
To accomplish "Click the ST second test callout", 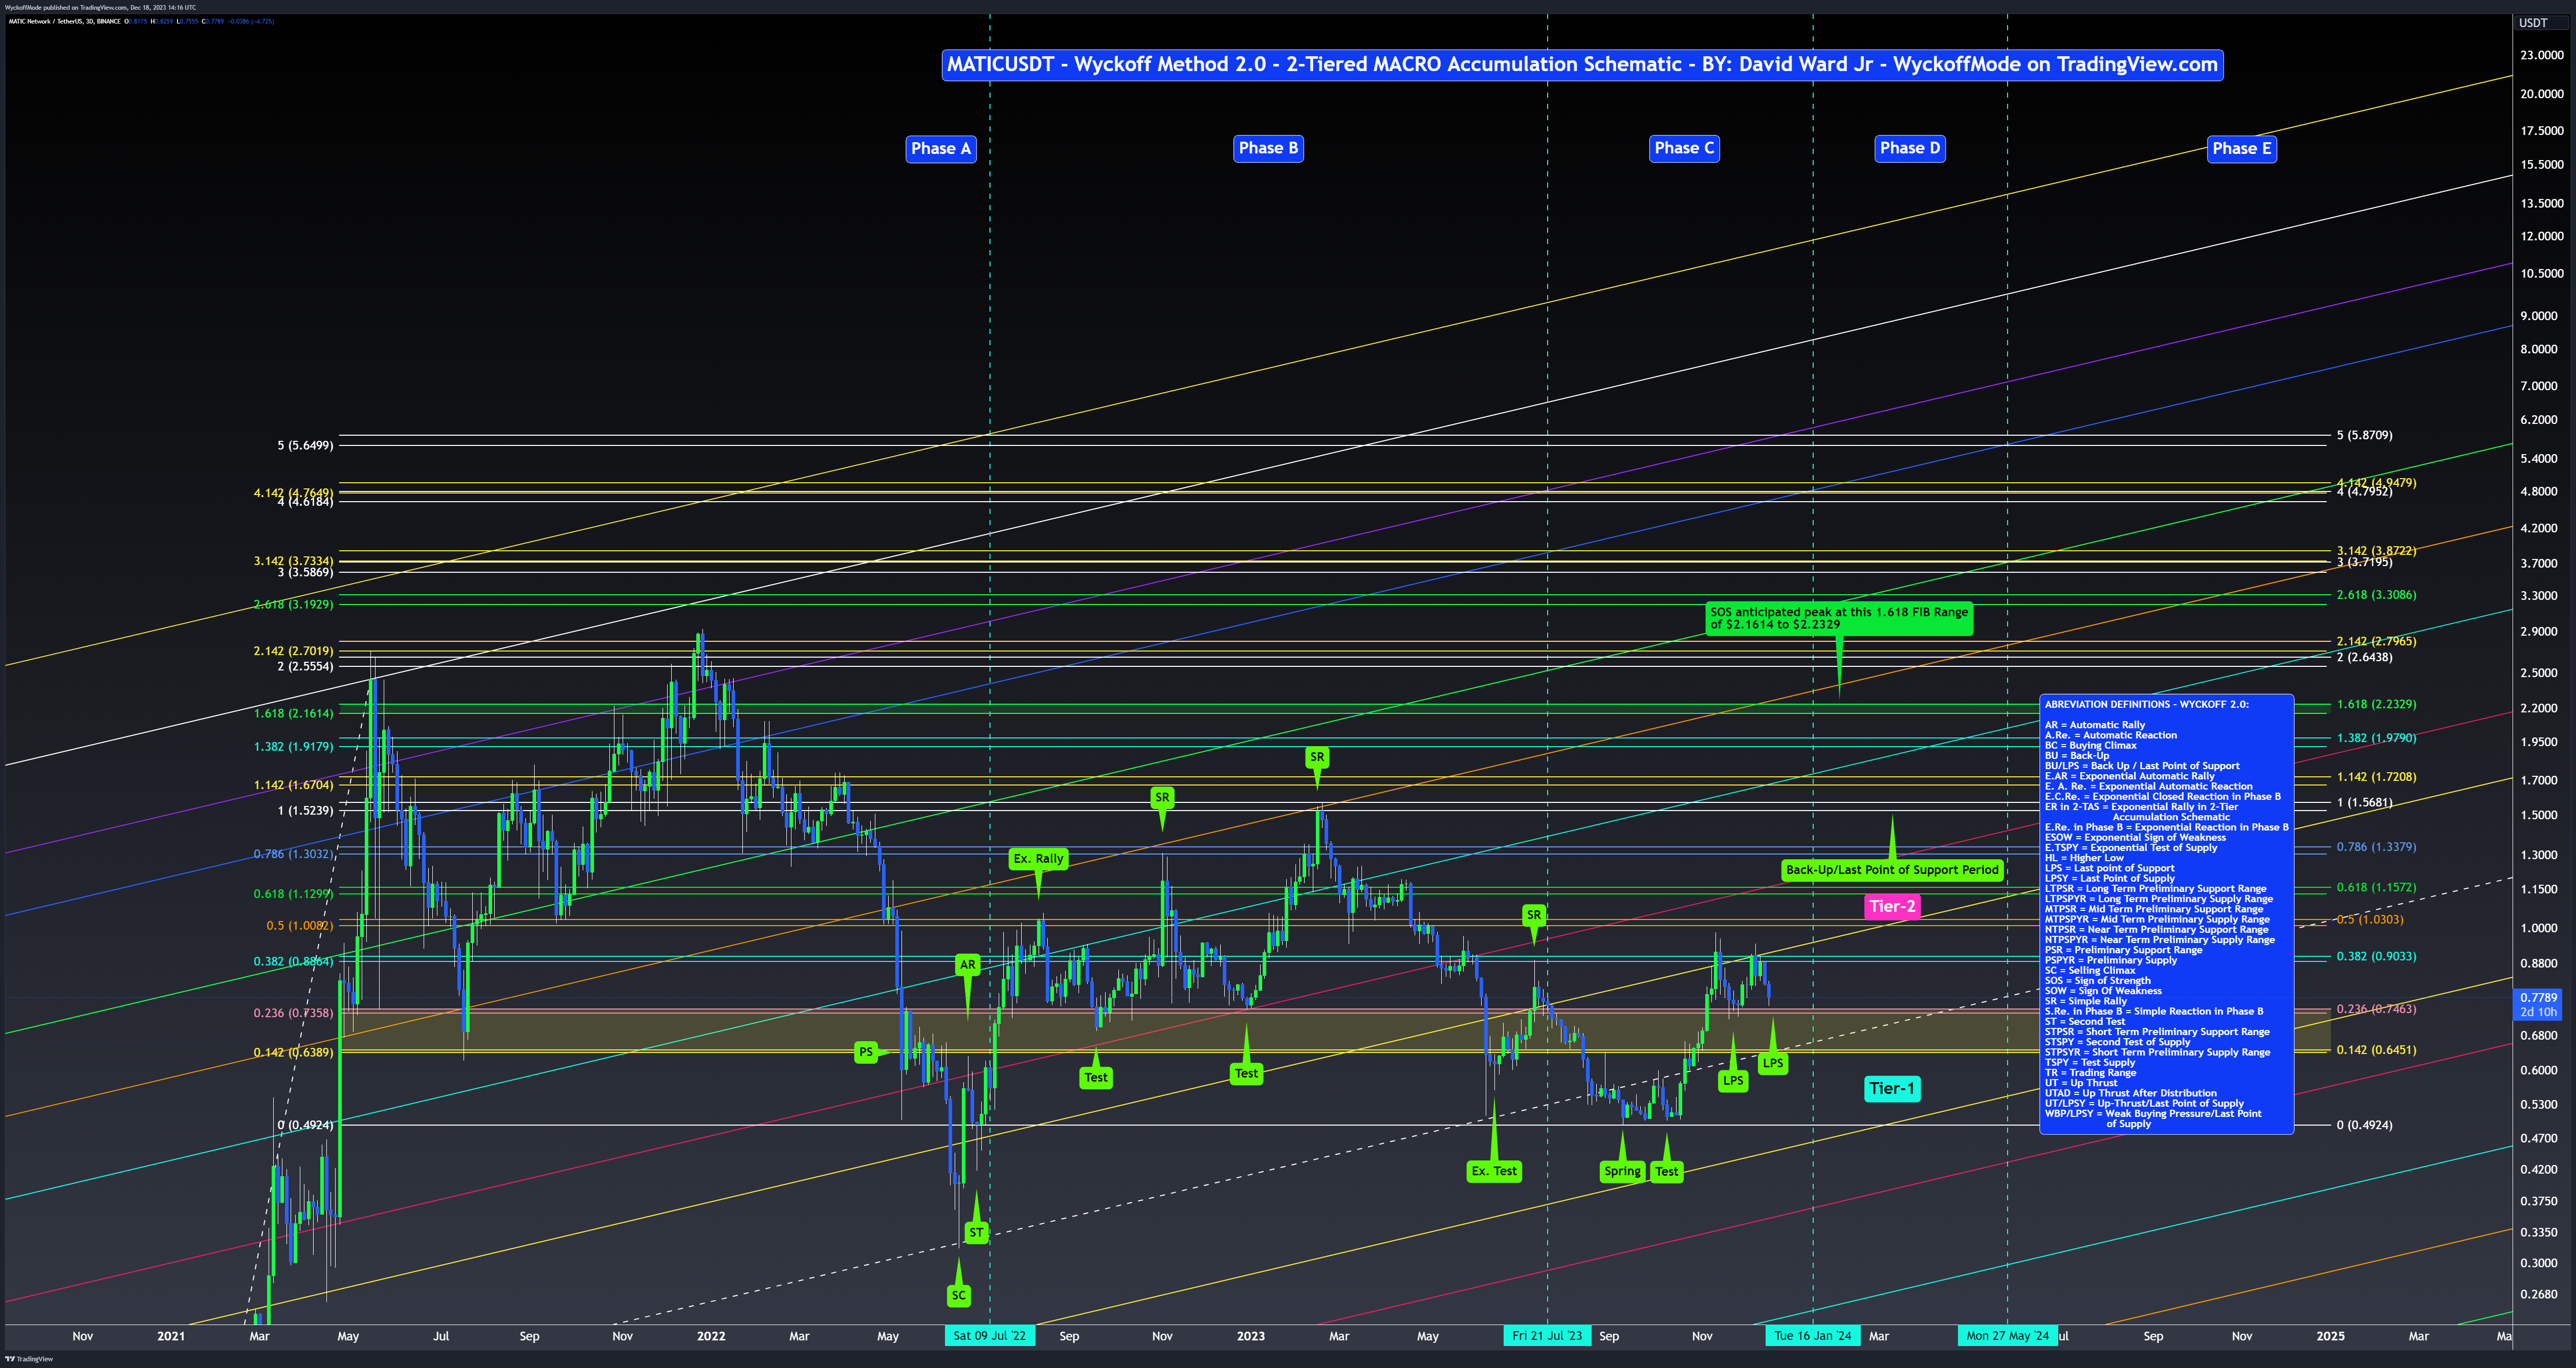I will point(976,1232).
